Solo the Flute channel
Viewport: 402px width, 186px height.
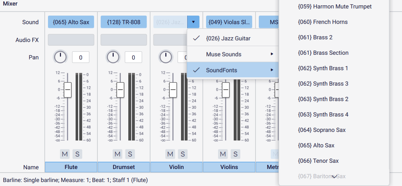click(77, 154)
